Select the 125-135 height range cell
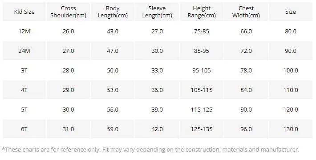 click(202, 129)
